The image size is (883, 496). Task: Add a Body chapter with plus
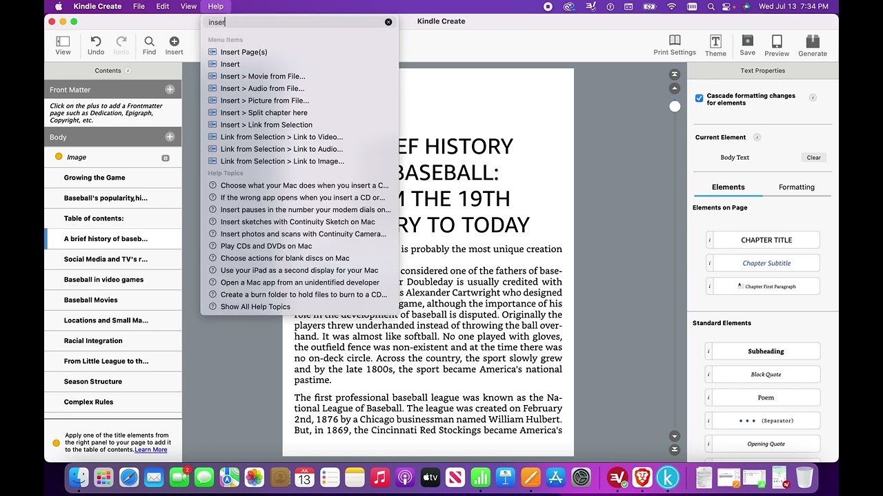[x=170, y=137]
